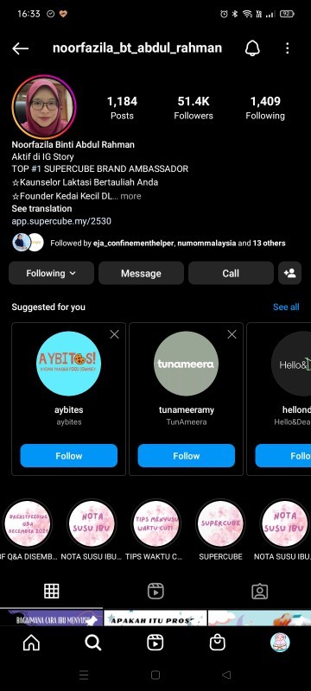Tap the back arrow icon

(20, 48)
